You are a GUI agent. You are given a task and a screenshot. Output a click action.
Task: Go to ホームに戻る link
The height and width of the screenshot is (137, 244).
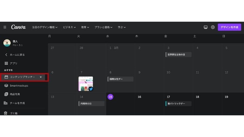pyautogui.click(x=17, y=55)
